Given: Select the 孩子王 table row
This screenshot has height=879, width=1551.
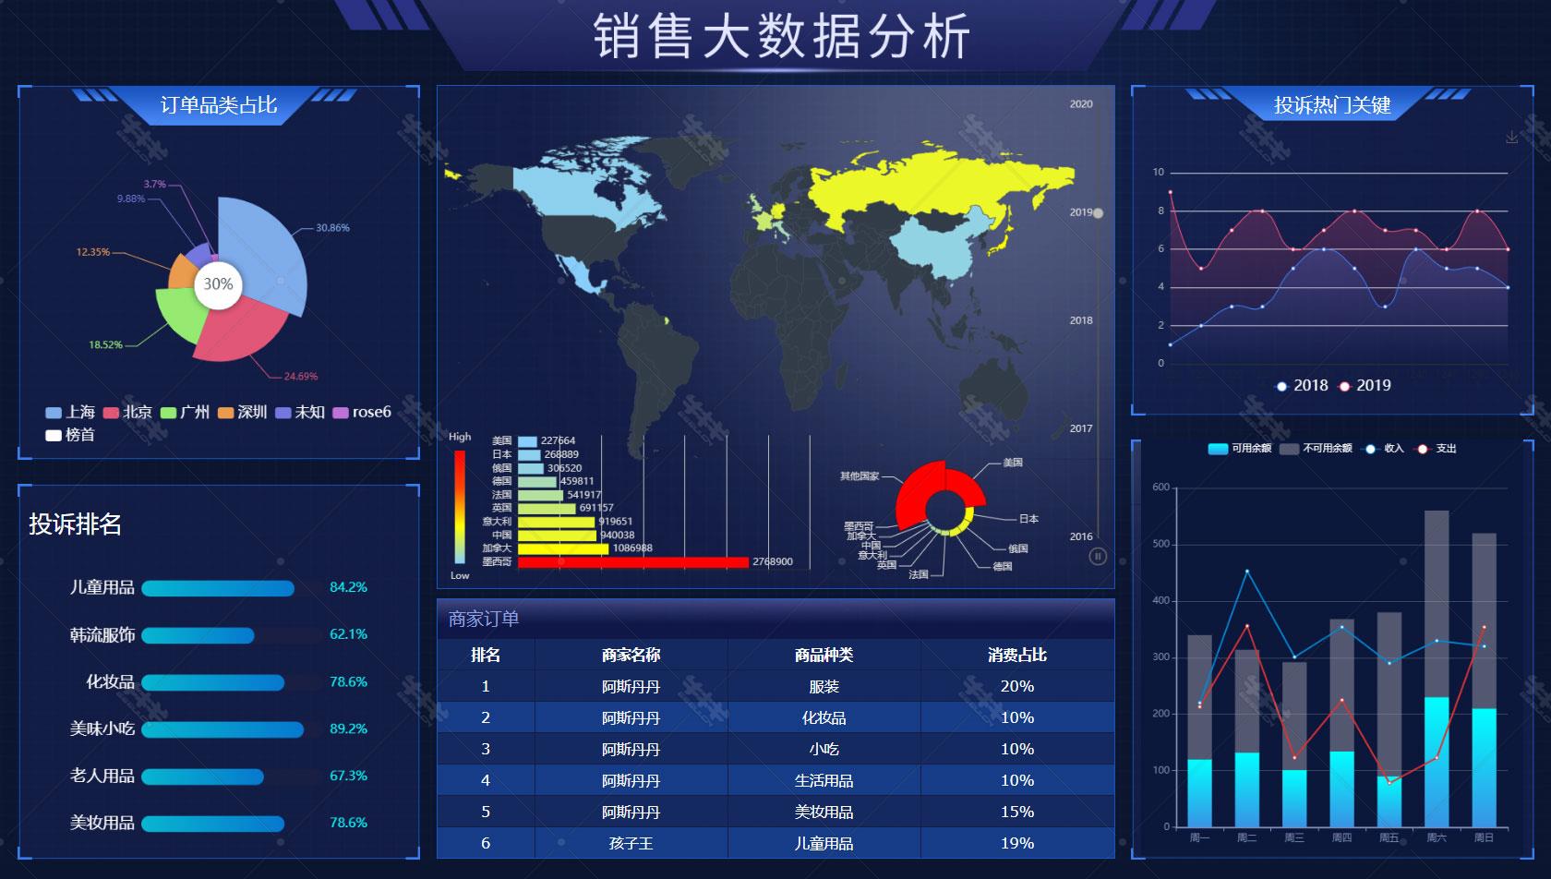Looking at the screenshot, I should click(631, 843).
